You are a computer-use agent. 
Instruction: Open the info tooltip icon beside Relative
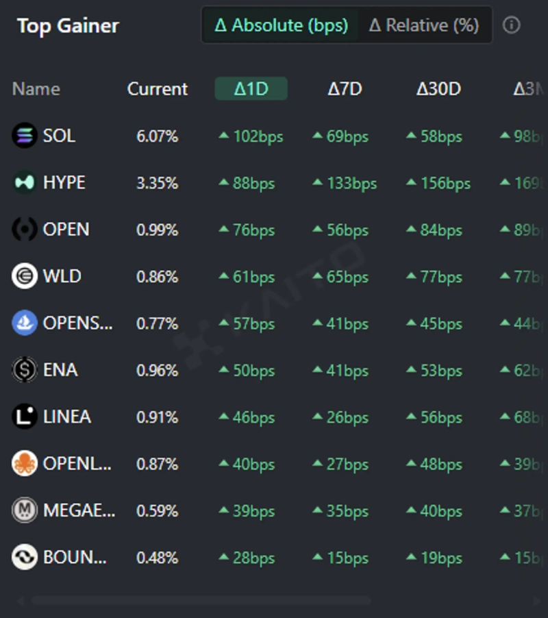click(x=511, y=25)
